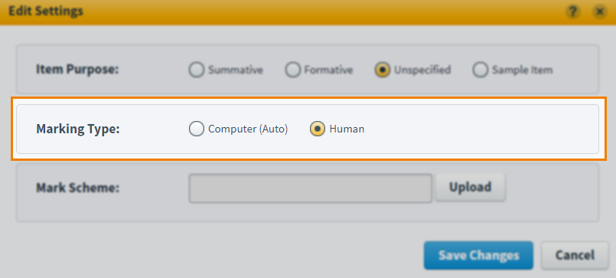Choose Formative as item purpose
Viewport: 616px width, 278px height.
(292, 70)
